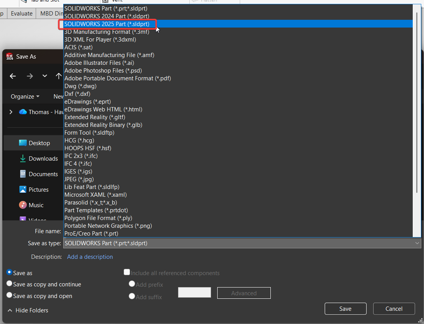Pick Dwg (*.dwg) format

coord(238,86)
